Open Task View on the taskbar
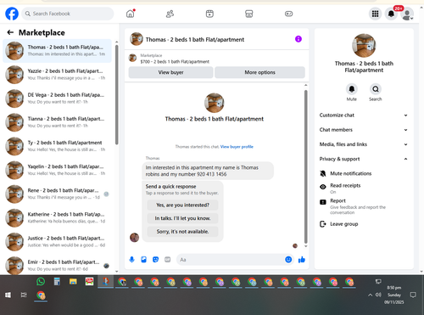This screenshot has width=424, height=315. click(x=24, y=295)
